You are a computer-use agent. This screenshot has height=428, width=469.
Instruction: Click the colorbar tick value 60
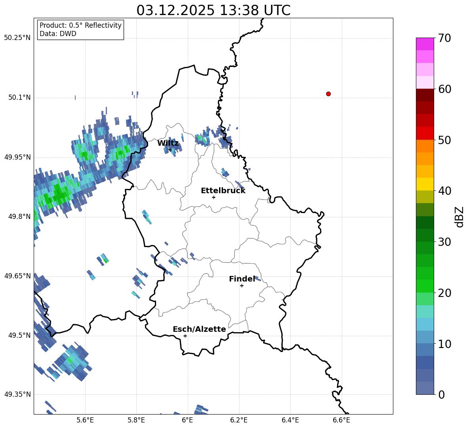[444, 89]
